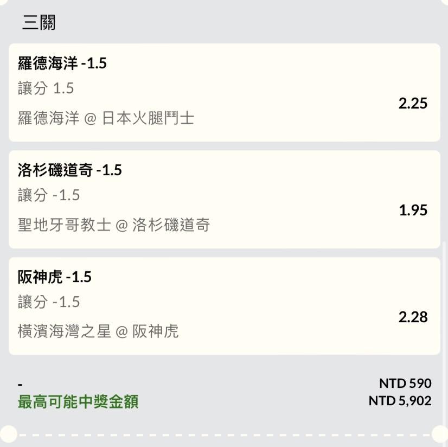Viewport: 448px width, 447px height.
Task: Click 讓分 -1.5 under 洛杉磯道奇
Action: click(49, 195)
